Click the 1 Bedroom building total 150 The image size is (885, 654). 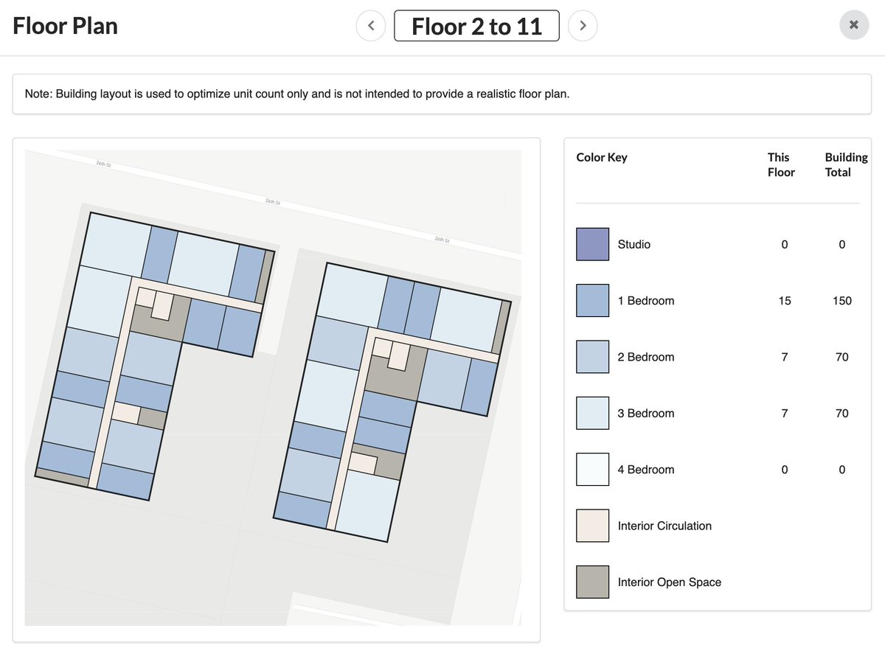[x=841, y=301]
